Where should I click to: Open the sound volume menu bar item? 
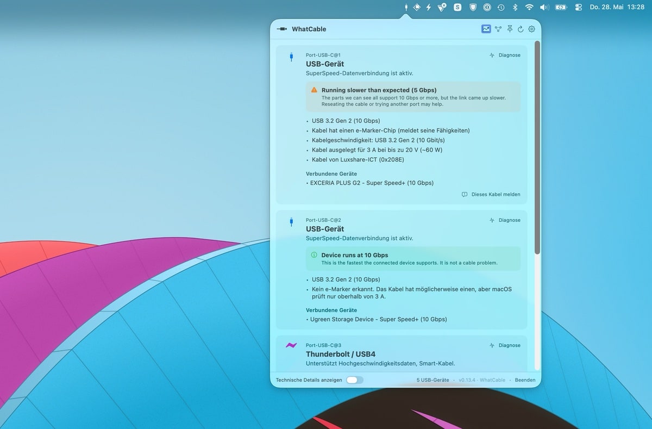point(544,7)
